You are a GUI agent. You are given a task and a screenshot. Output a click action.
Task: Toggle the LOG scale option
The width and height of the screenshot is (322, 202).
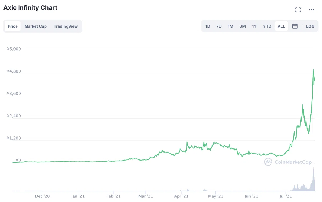(310, 26)
